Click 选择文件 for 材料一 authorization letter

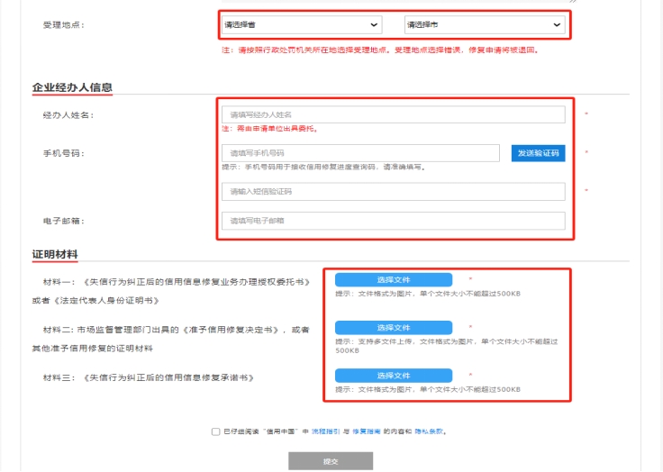393,280
